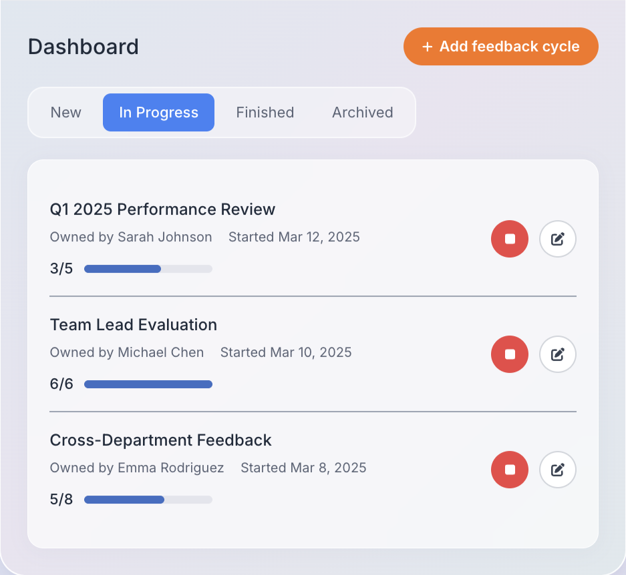
Task: Edit the Q1 2025 Performance Review cycle
Action: tap(557, 238)
